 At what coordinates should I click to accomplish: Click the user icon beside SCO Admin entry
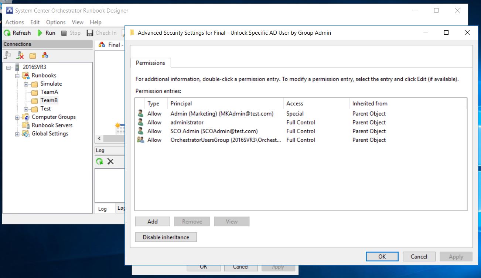[x=140, y=131]
